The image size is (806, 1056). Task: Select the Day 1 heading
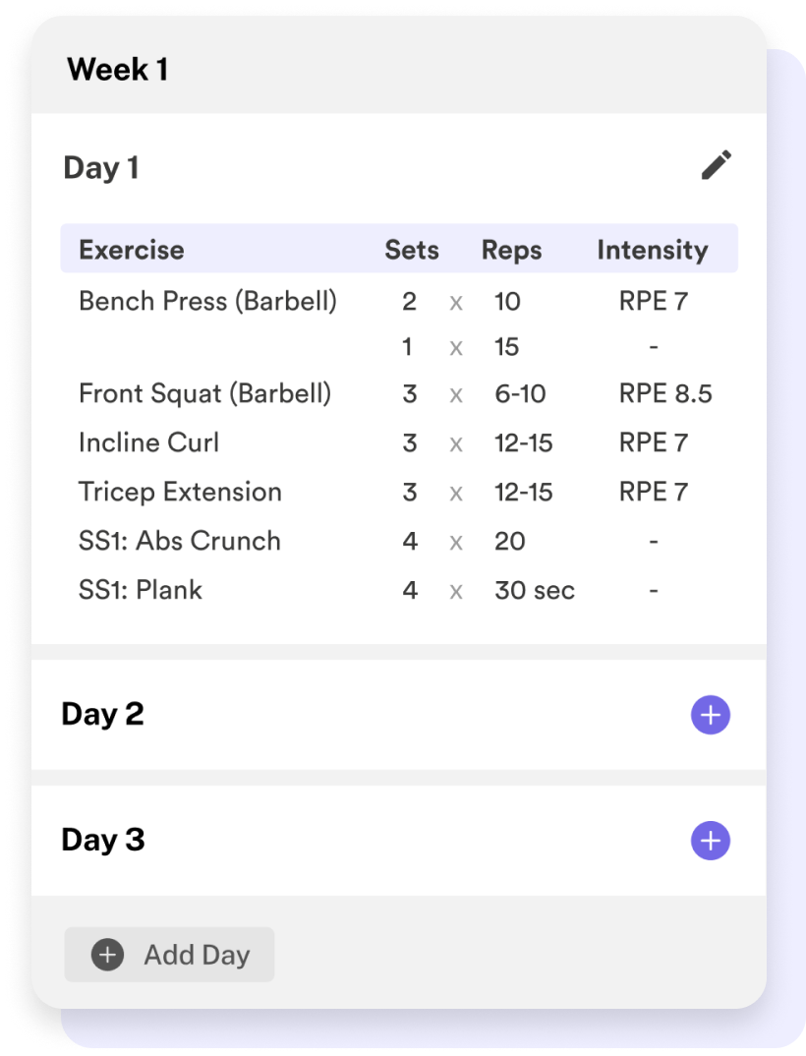coord(101,168)
